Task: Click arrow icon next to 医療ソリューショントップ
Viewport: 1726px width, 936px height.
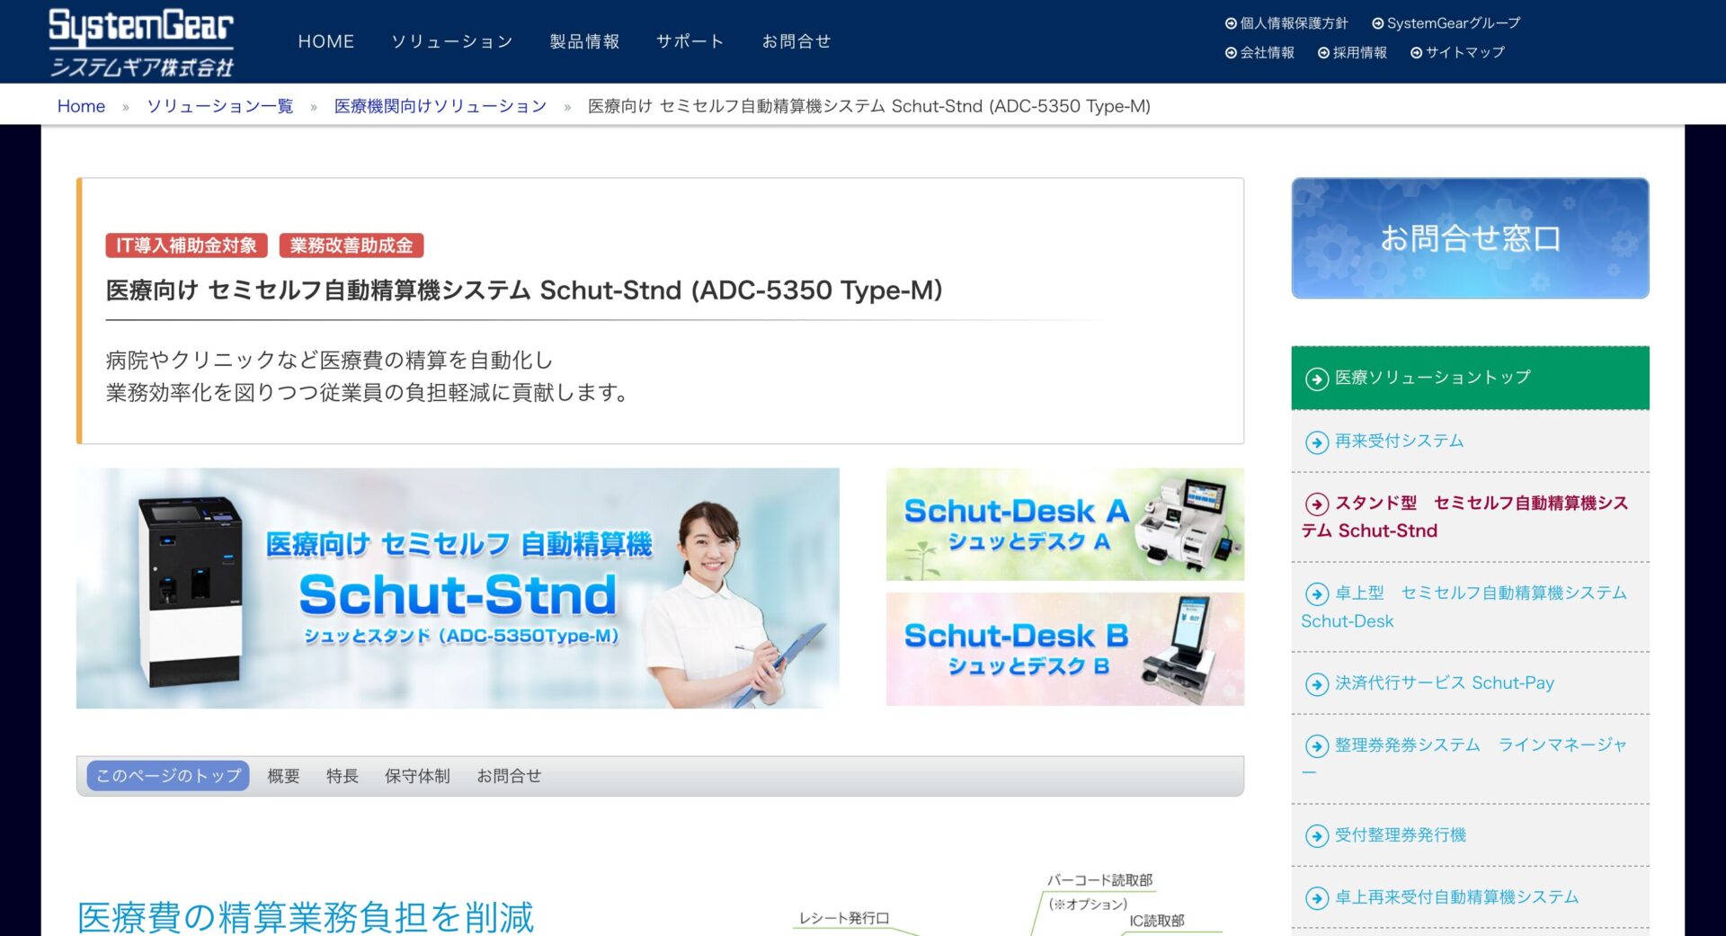Action: click(x=1317, y=379)
